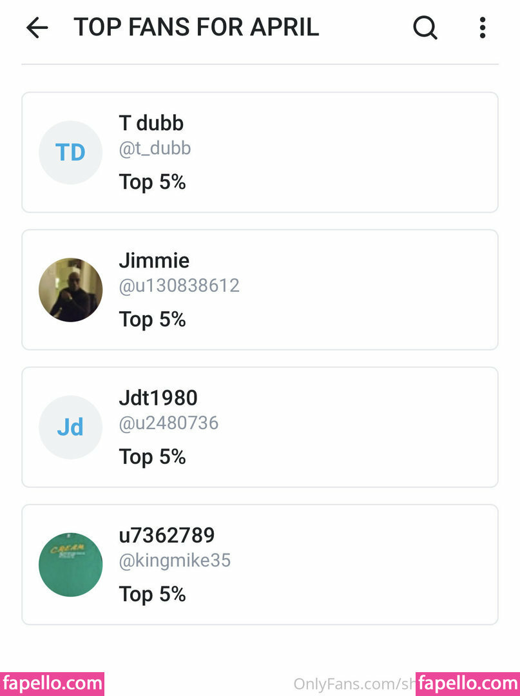Click the TOP FANS FOR APRIL title
The image size is (520, 696).
click(x=196, y=27)
